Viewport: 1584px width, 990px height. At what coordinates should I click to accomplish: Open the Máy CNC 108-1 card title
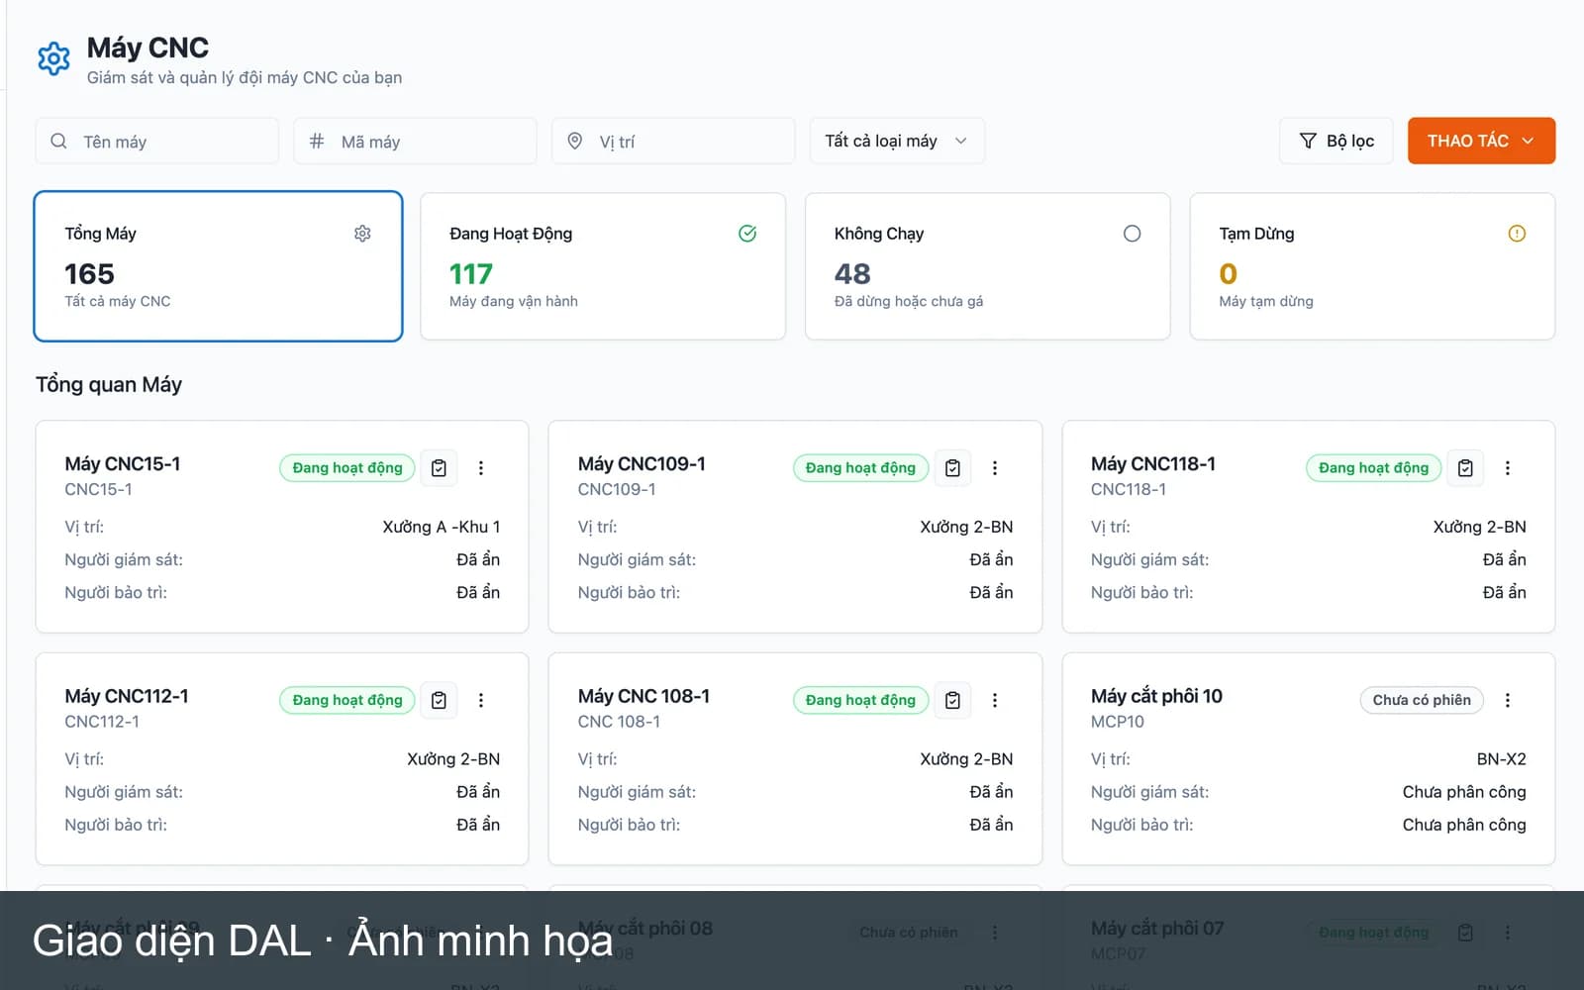pyautogui.click(x=643, y=697)
